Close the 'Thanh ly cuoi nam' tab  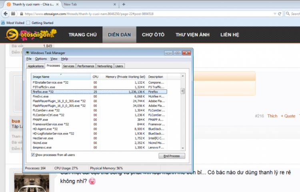pos(57,4)
